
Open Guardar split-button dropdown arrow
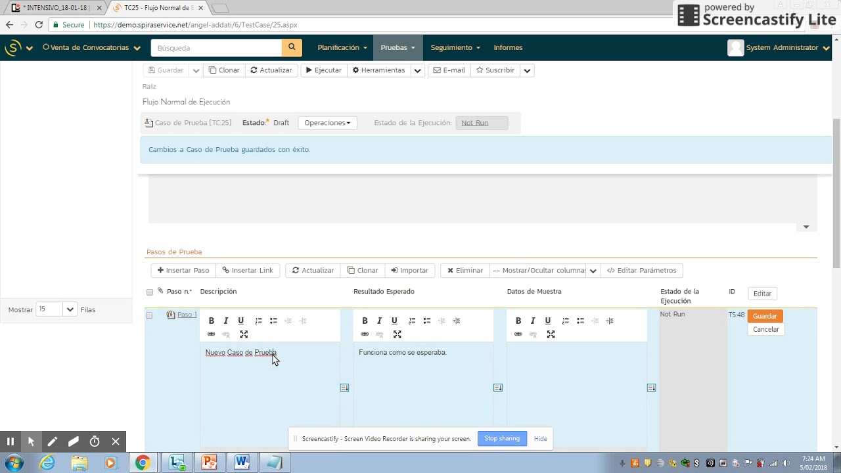tap(196, 70)
